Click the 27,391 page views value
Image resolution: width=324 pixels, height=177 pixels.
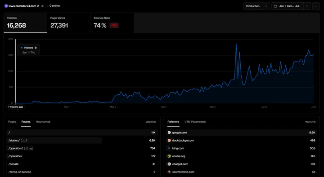[59, 25]
